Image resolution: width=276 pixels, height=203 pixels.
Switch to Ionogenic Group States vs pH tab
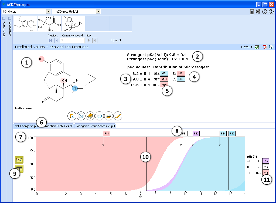96,126
